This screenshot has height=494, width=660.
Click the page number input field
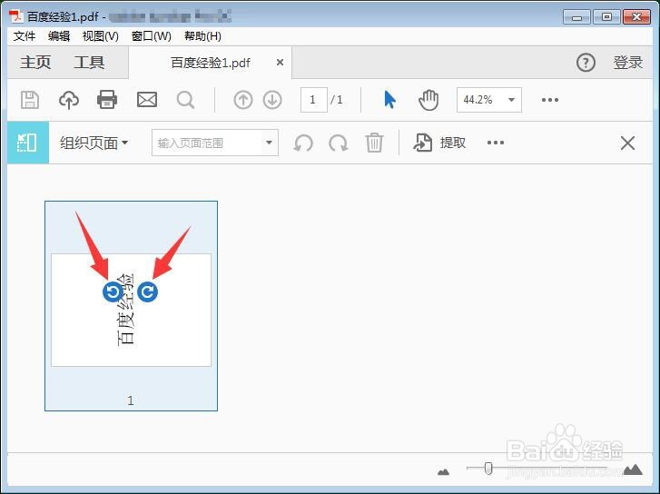[313, 100]
